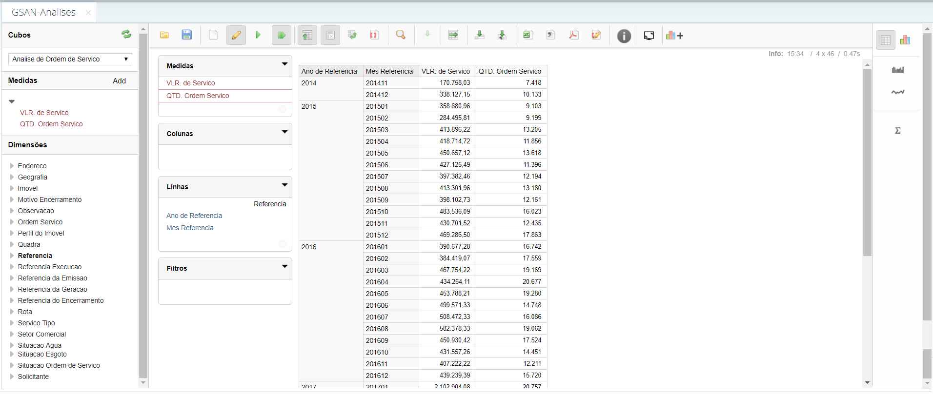The width and height of the screenshot is (933, 397).
Task: Toggle automatic query execution
Action: tap(281, 35)
